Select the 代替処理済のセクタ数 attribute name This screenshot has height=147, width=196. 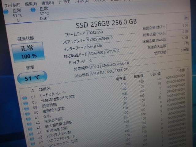pos(58,99)
